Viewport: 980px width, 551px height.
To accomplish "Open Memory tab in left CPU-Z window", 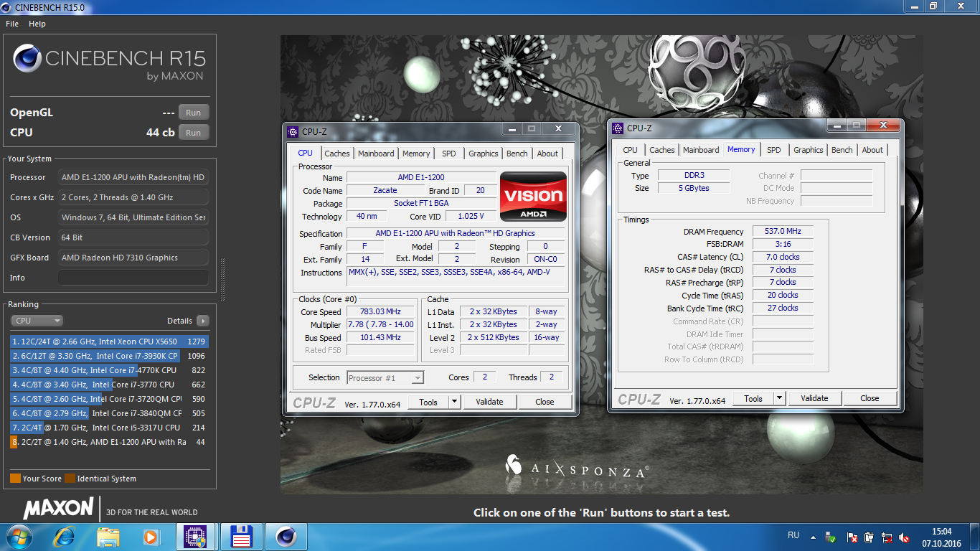I will click(x=416, y=154).
